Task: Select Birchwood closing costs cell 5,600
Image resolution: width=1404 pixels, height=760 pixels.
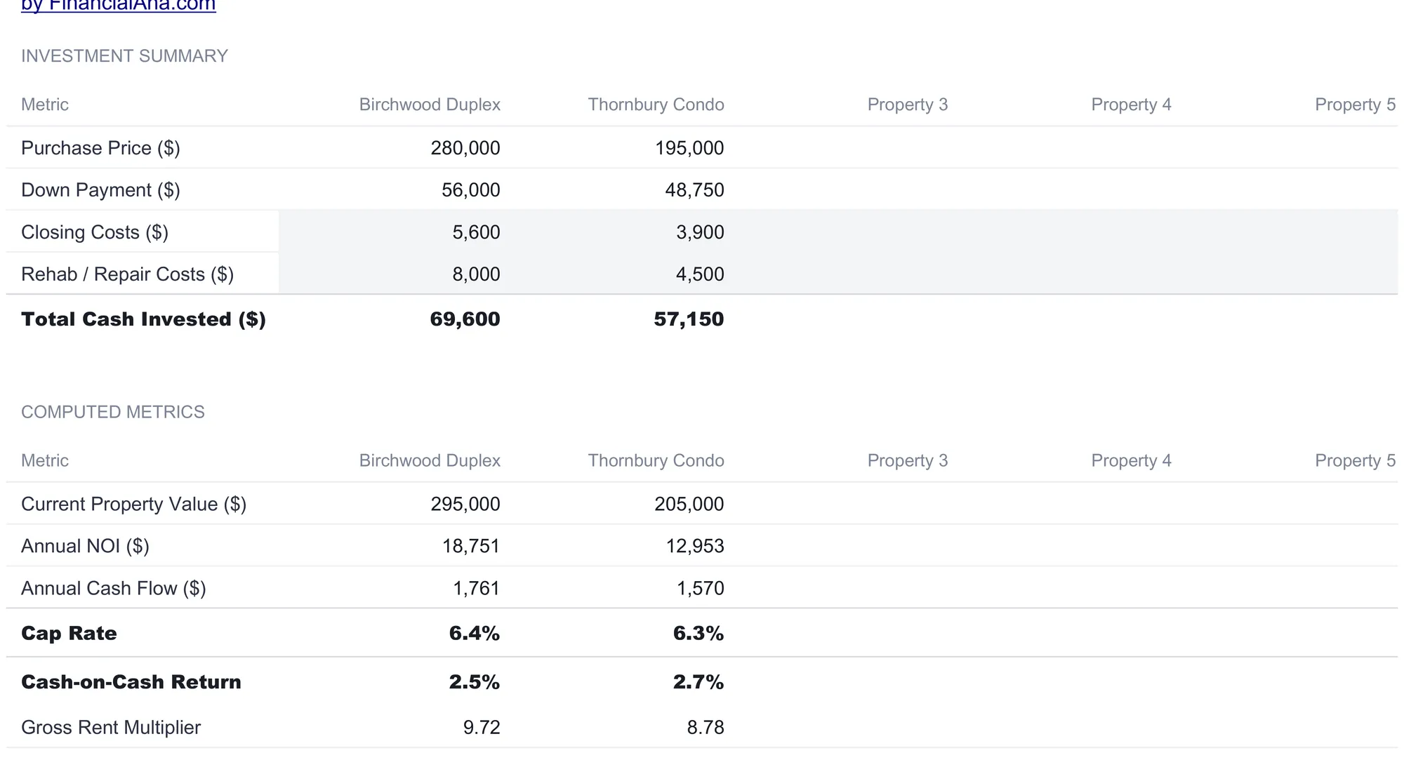Action: pos(477,232)
